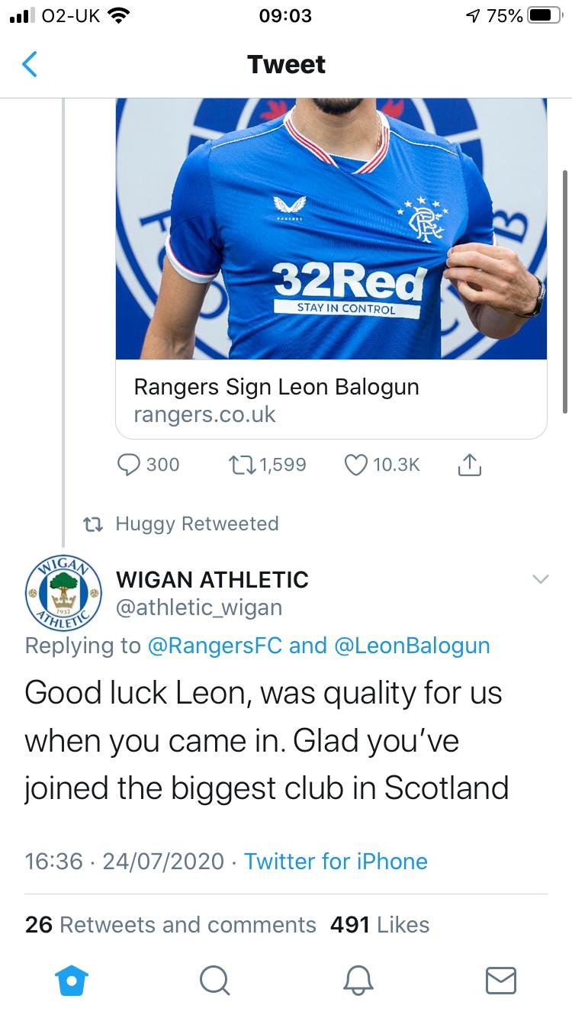Open the Search magnifier tab

coord(214,980)
